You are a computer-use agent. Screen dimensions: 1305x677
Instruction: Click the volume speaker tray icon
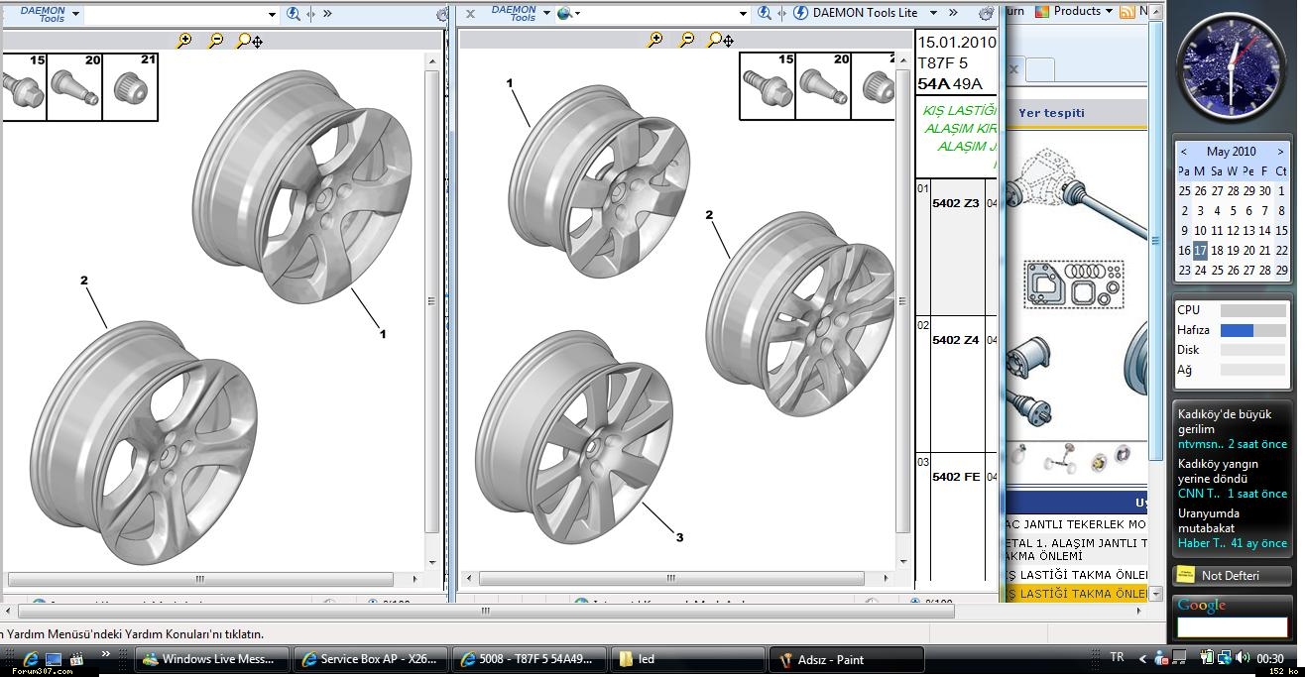click(x=1243, y=657)
